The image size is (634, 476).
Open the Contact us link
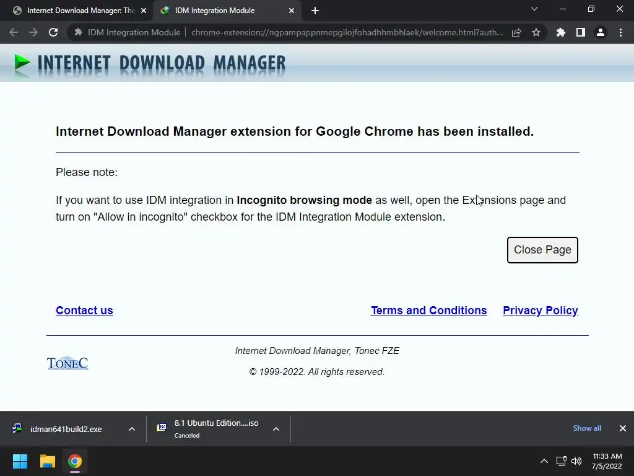(x=84, y=311)
